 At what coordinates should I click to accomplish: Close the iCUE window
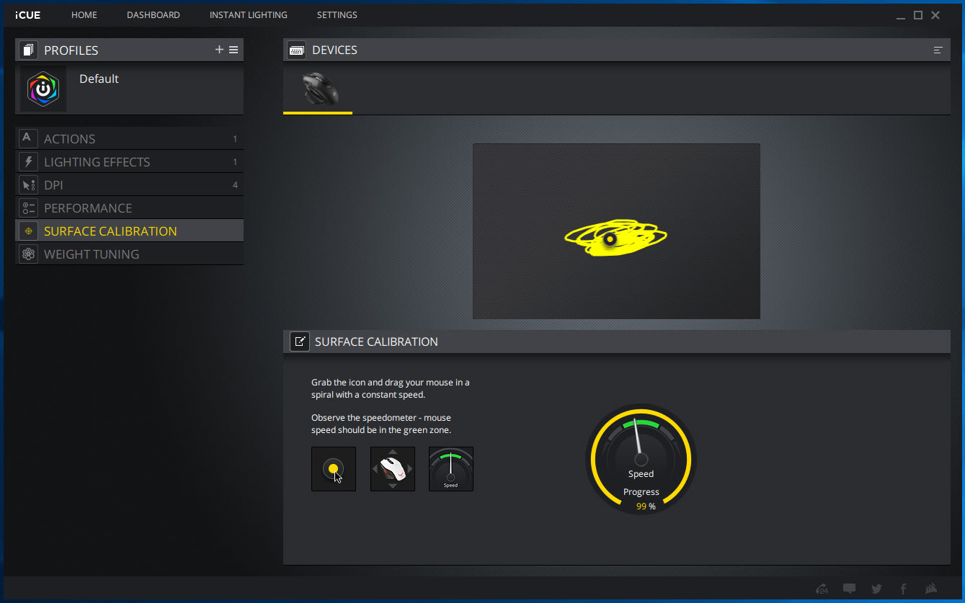(935, 15)
